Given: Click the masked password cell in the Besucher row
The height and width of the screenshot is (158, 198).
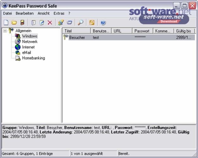Looking at the screenshot, I should pos(140,37).
